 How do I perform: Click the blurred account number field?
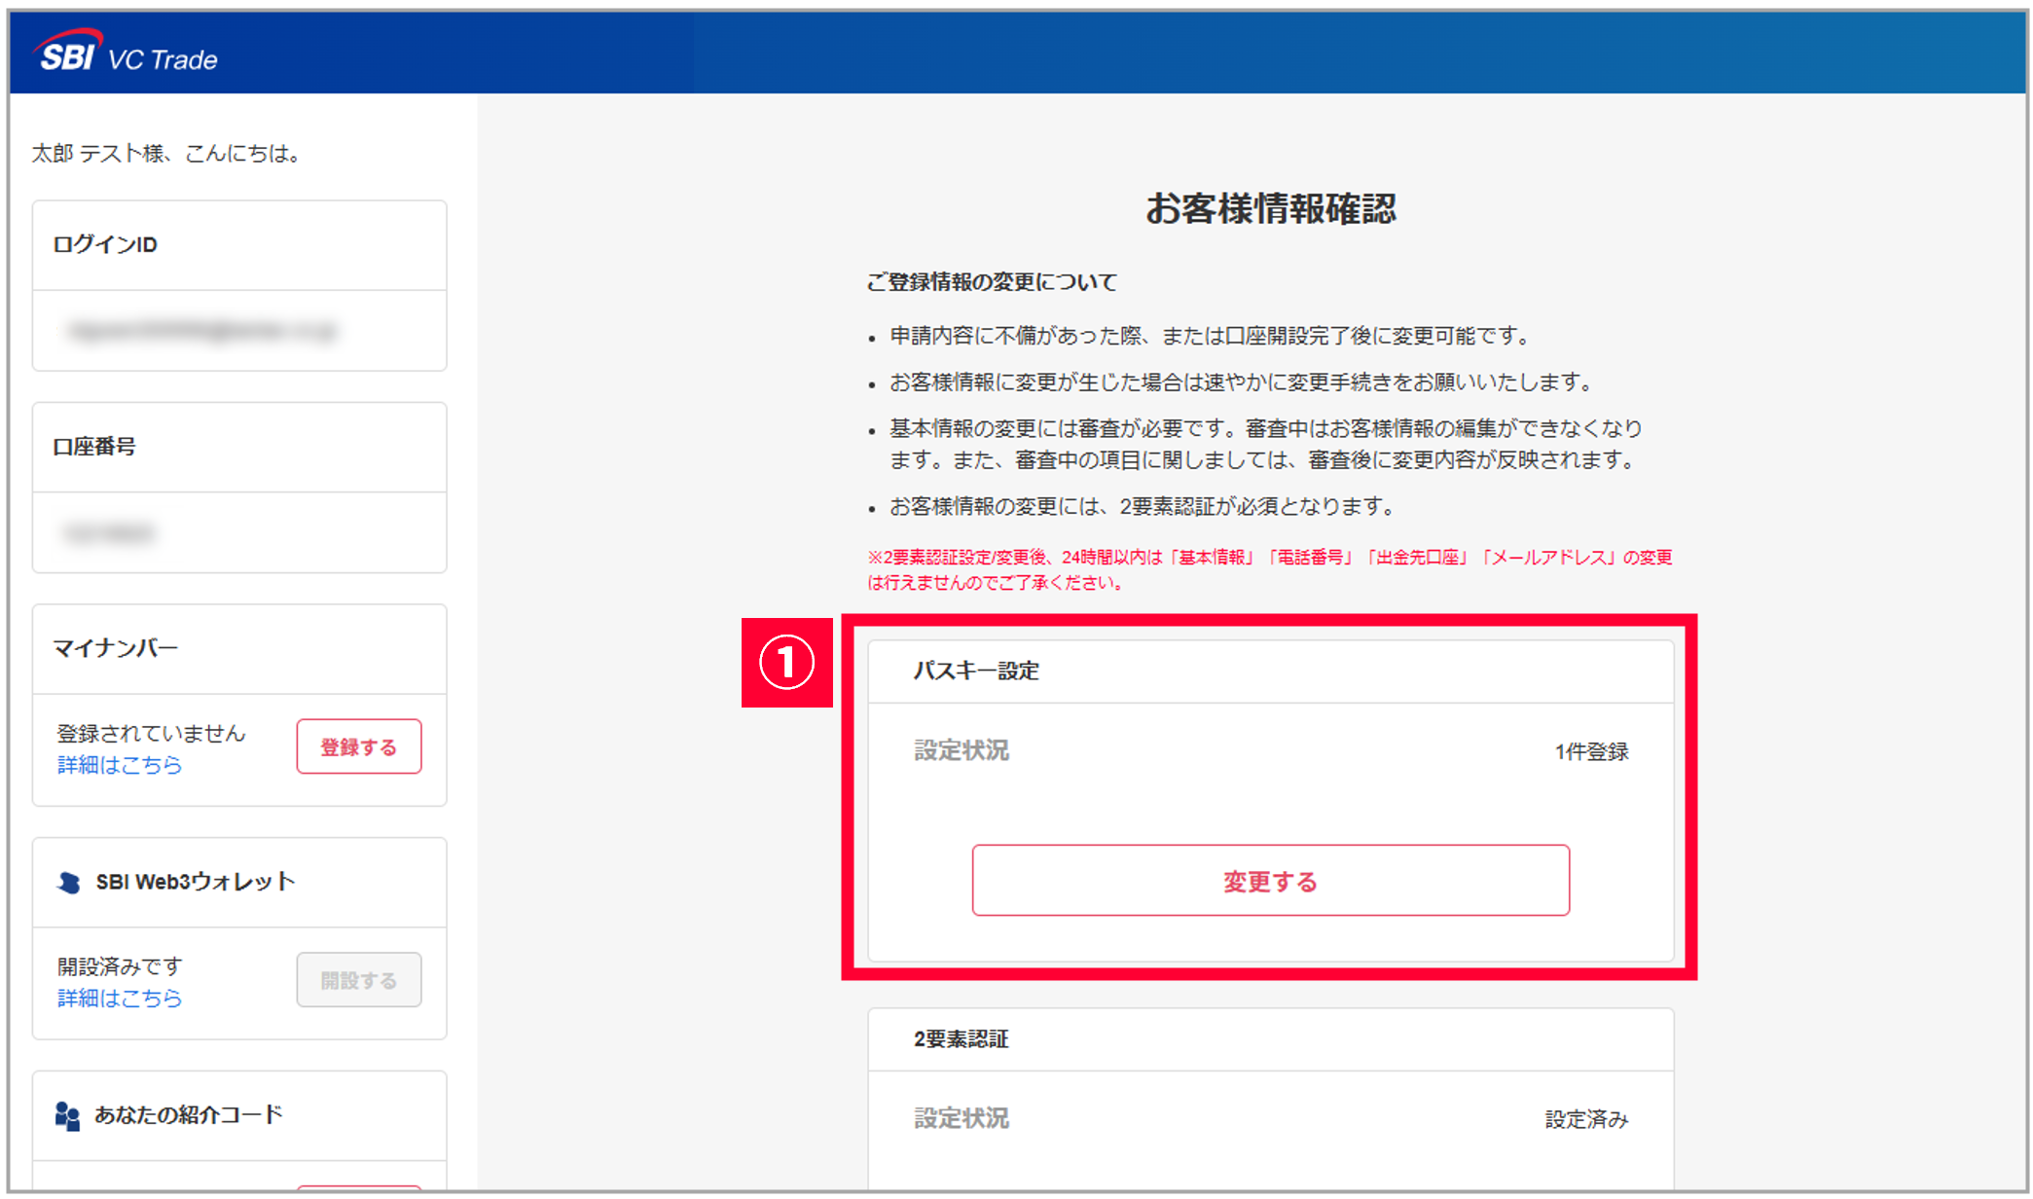109,532
